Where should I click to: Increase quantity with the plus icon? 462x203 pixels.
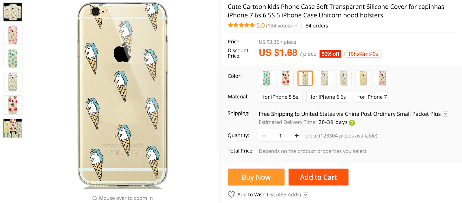click(296, 136)
